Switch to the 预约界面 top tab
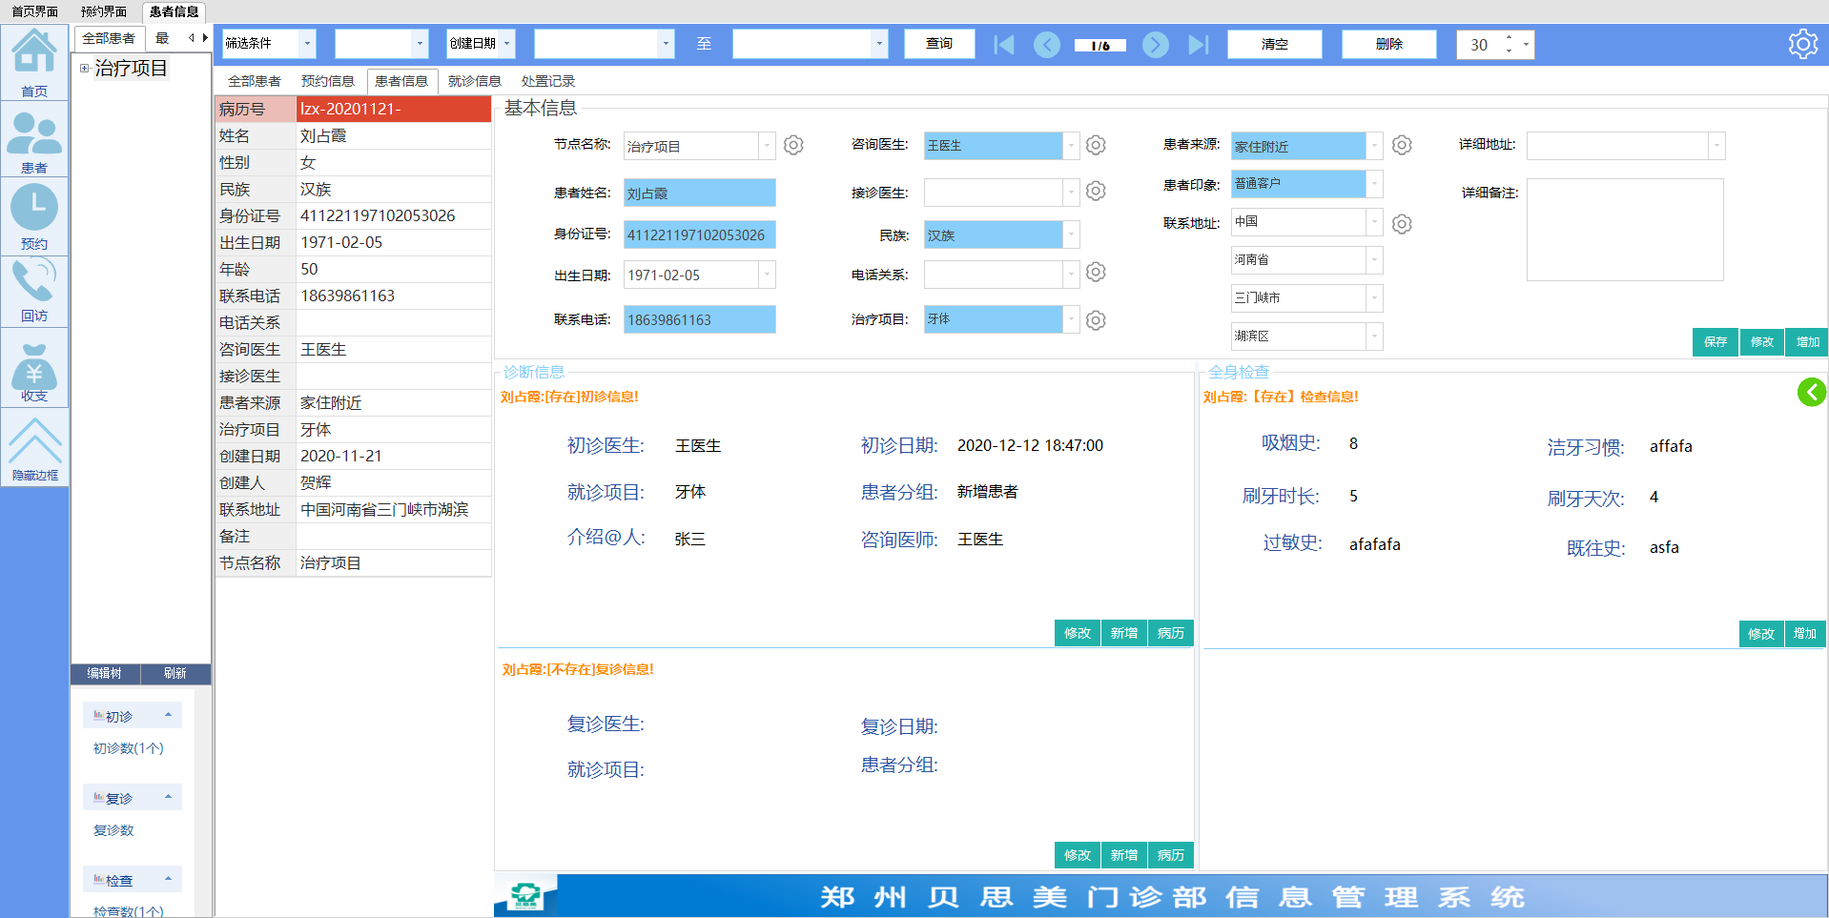 point(103,11)
